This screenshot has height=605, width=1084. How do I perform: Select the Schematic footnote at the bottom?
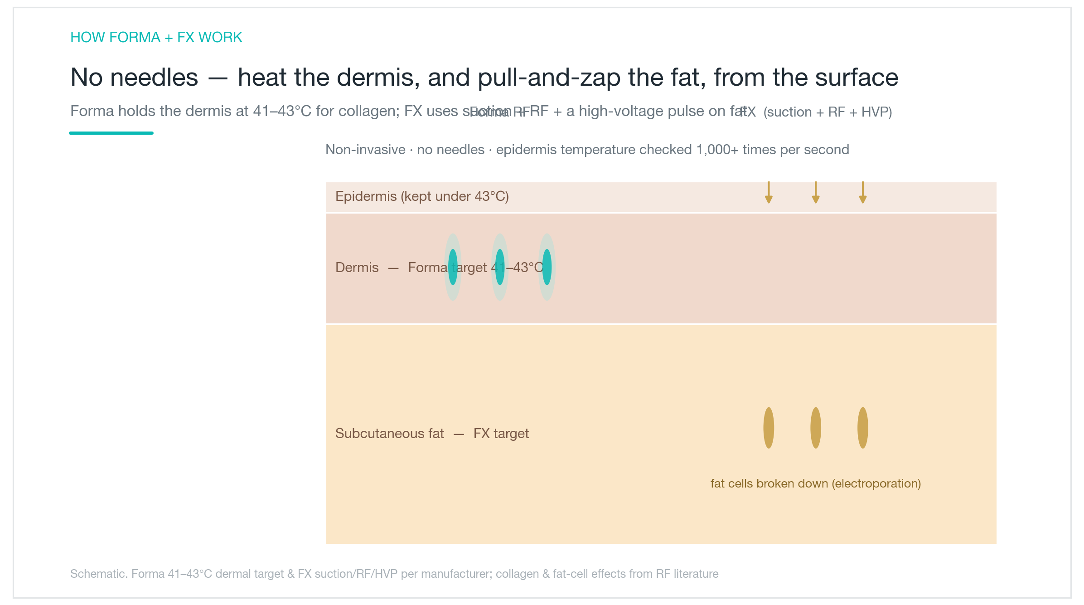pyautogui.click(x=394, y=574)
